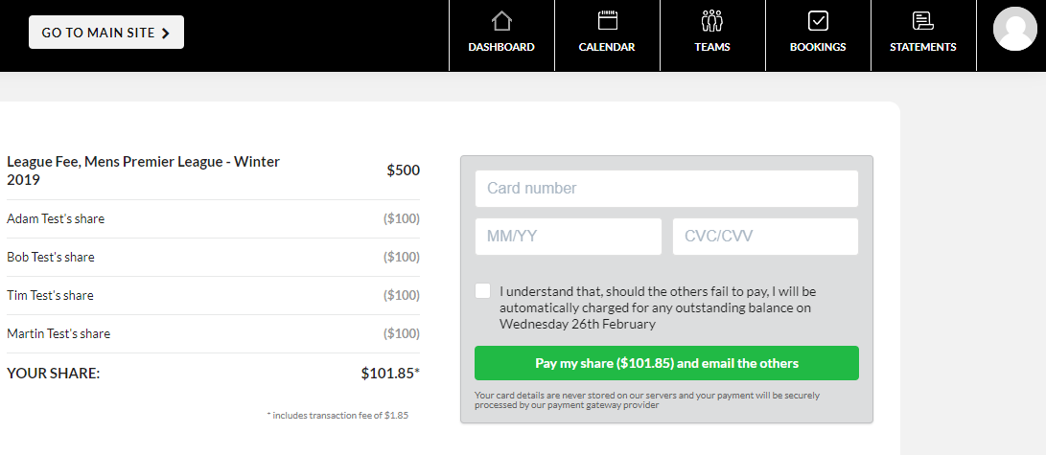Go to the Teams menu label
Screen dimensions: 1046x455
[712, 47]
